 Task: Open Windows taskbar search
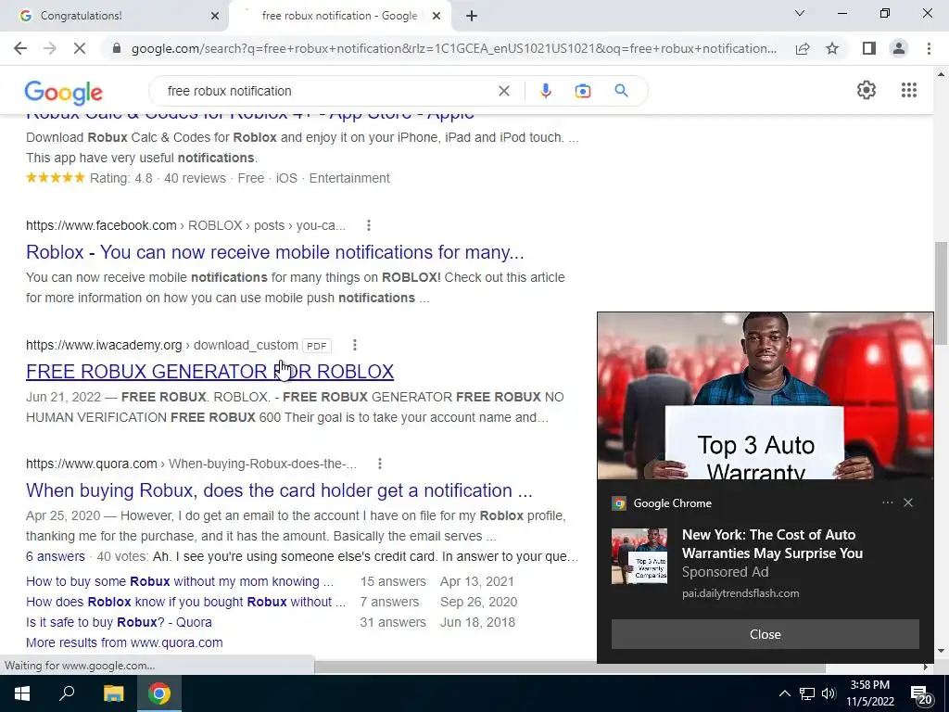(67, 693)
